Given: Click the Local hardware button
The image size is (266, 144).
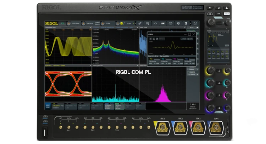Looking at the screenshot, I should click(x=218, y=14).
